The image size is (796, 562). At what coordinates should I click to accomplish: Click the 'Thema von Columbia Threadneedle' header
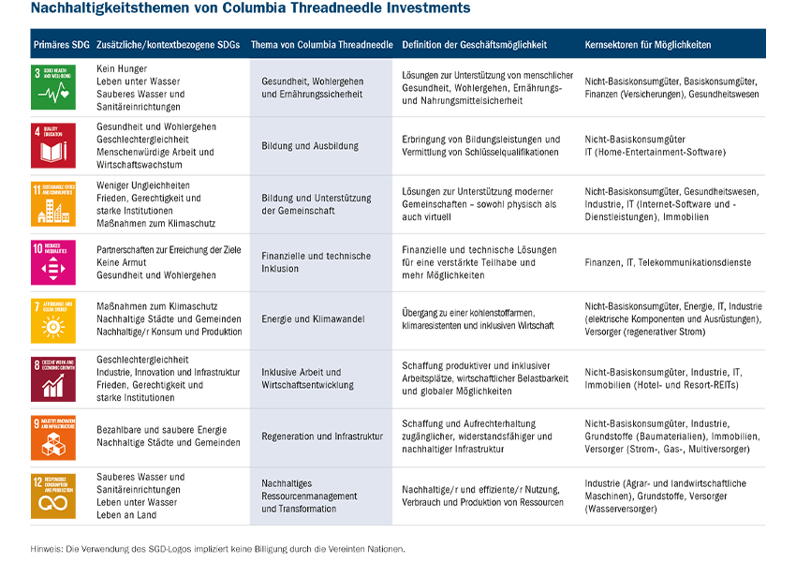[x=322, y=45]
